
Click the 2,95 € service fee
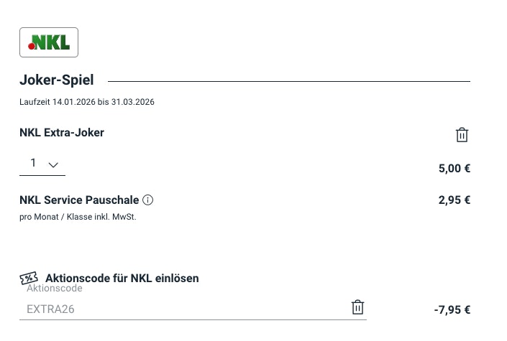454,200
